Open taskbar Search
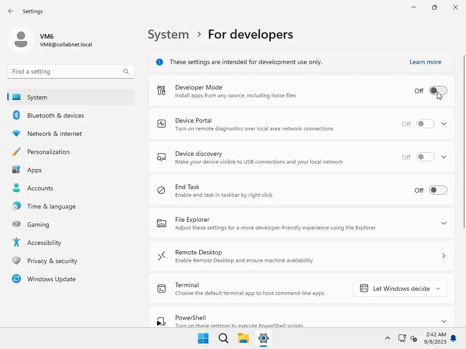The image size is (466, 349). click(223, 338)
